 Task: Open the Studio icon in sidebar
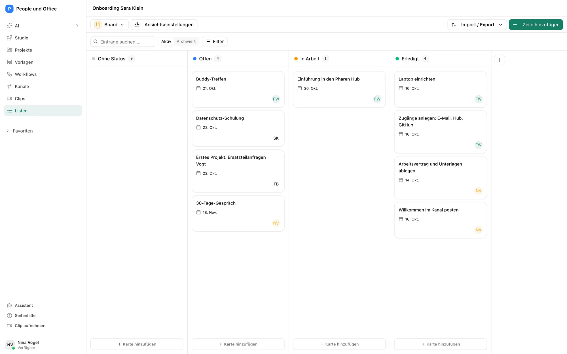coord(9,38)
